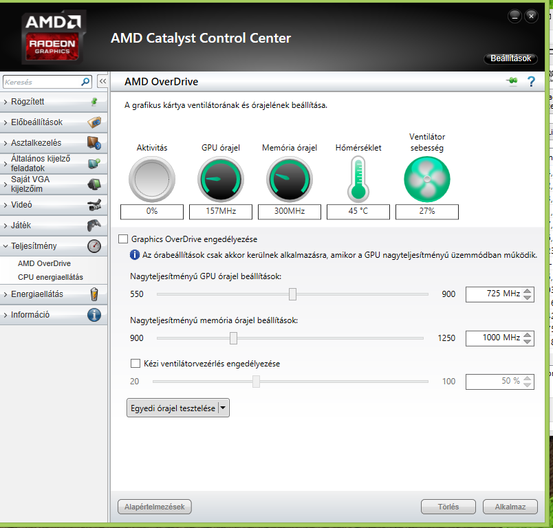The image size is (553, 528).
Task: Open the Egyedi órajel tesztelése dropdown arrow
Action: [223, 408]
